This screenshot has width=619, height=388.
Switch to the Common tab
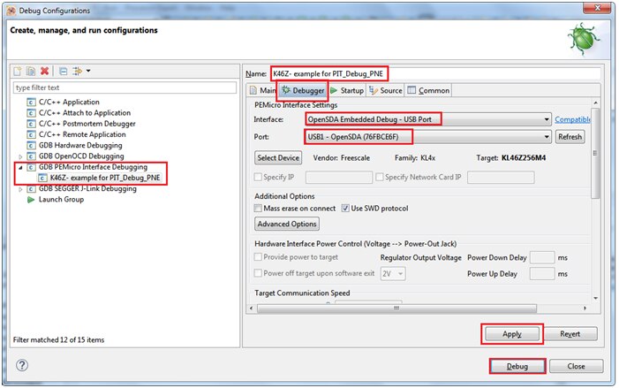tap(429, 90)
